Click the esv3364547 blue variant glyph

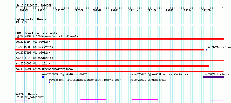click(x=50, y=82)
